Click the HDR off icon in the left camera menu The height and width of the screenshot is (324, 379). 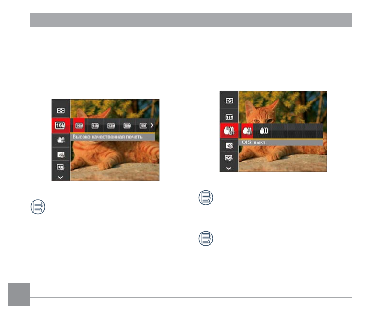[61, 167]
